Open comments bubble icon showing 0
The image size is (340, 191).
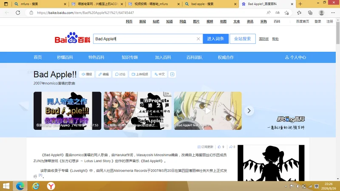pyautogui.click(x=231, y=147)
